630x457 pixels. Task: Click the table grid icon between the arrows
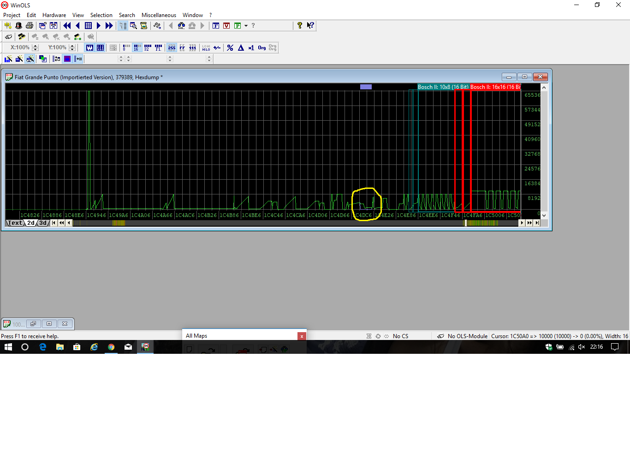(88, 26)
